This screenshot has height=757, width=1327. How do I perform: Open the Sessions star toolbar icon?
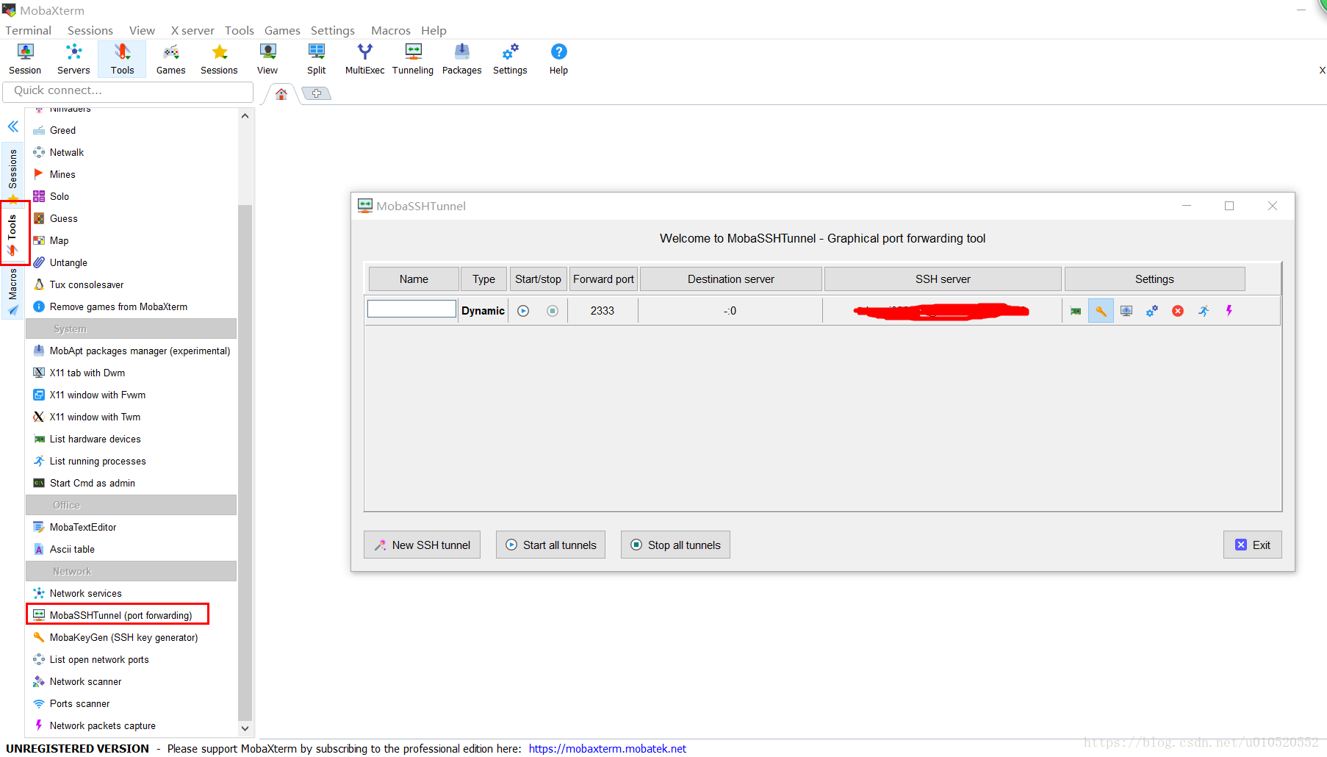tap(219, 59)
